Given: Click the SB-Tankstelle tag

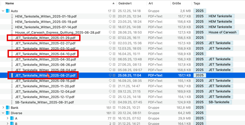Looking at the screenshot, I should 219,102.
